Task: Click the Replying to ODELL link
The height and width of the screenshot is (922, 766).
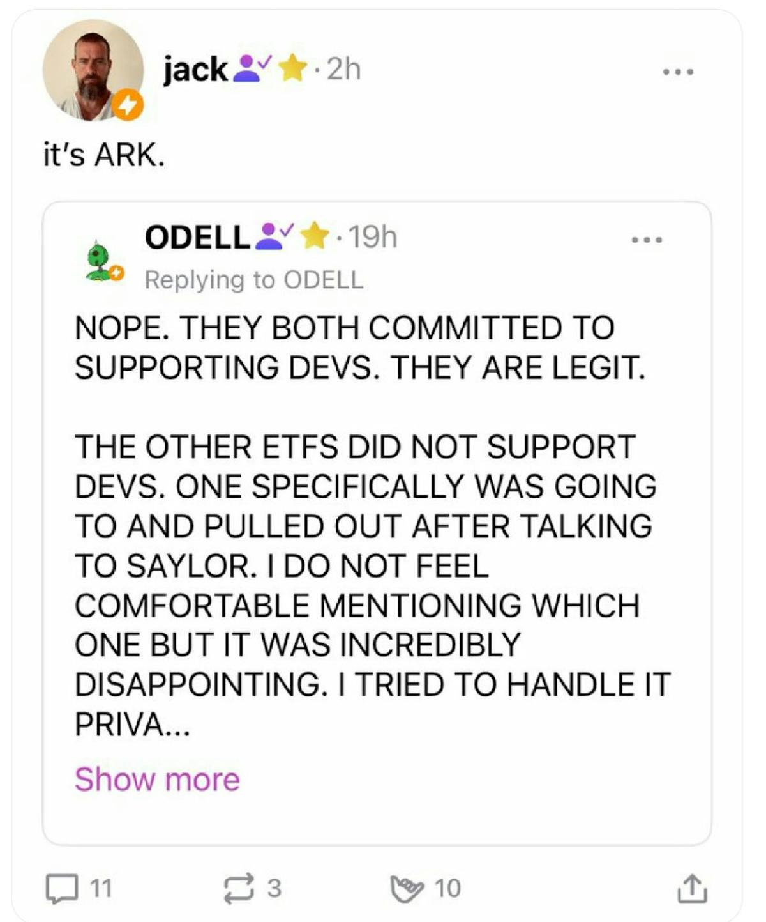Action: (254, 280)
